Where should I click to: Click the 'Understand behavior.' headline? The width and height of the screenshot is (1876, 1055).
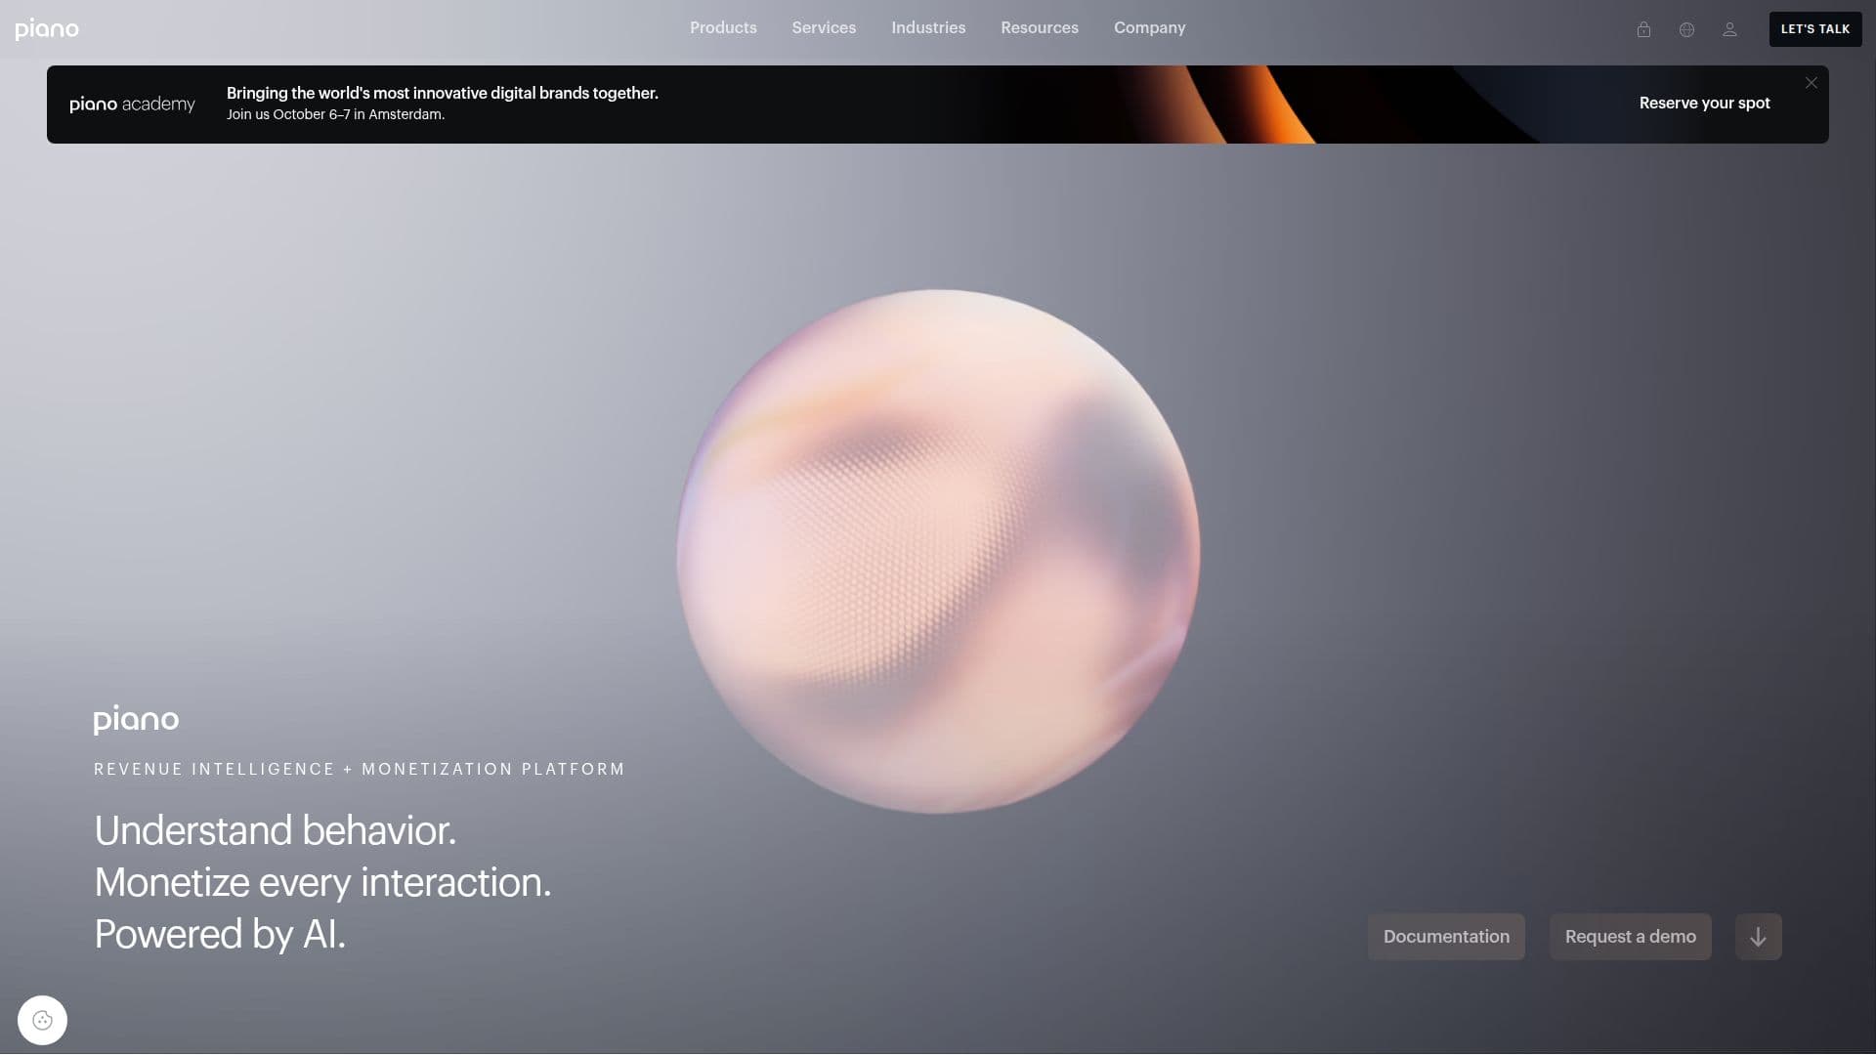point(276,831)
